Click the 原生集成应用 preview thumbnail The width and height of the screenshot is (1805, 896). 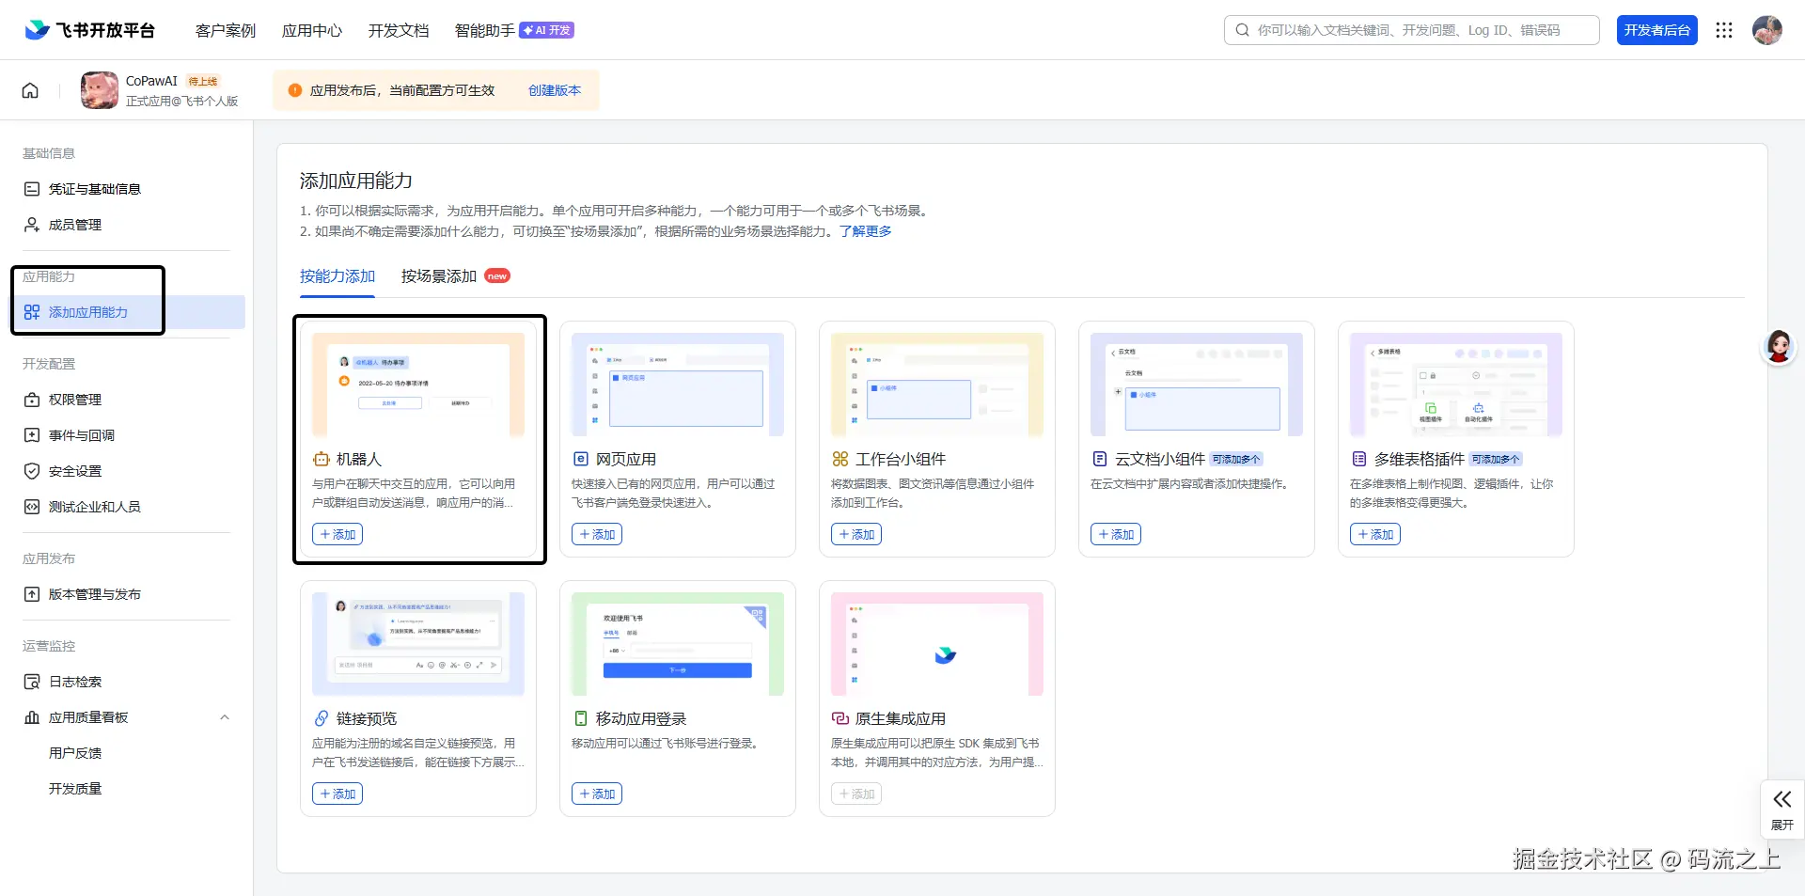point(937,644)
